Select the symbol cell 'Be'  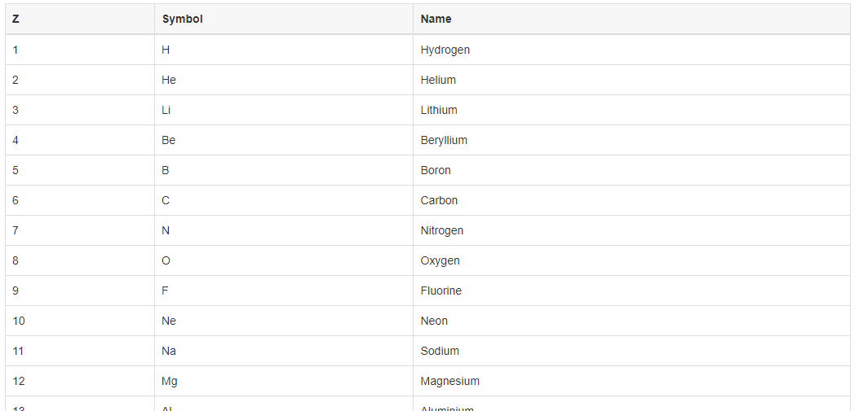pos(168,140)
